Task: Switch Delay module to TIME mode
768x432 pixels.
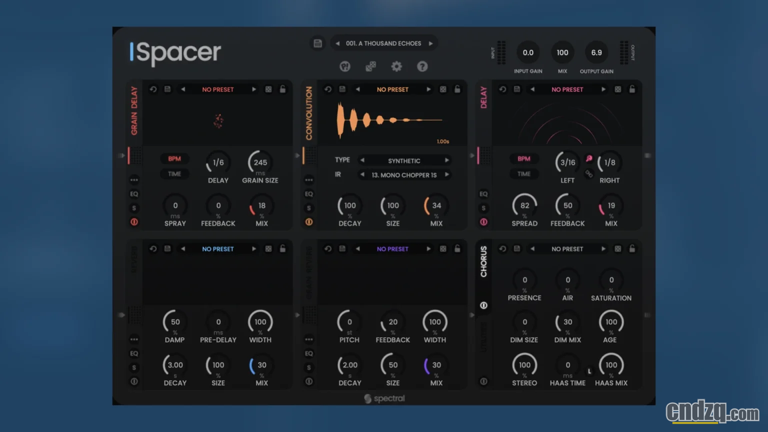Action: [524, 174]
